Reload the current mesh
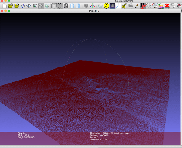 (x=22, y=6)
